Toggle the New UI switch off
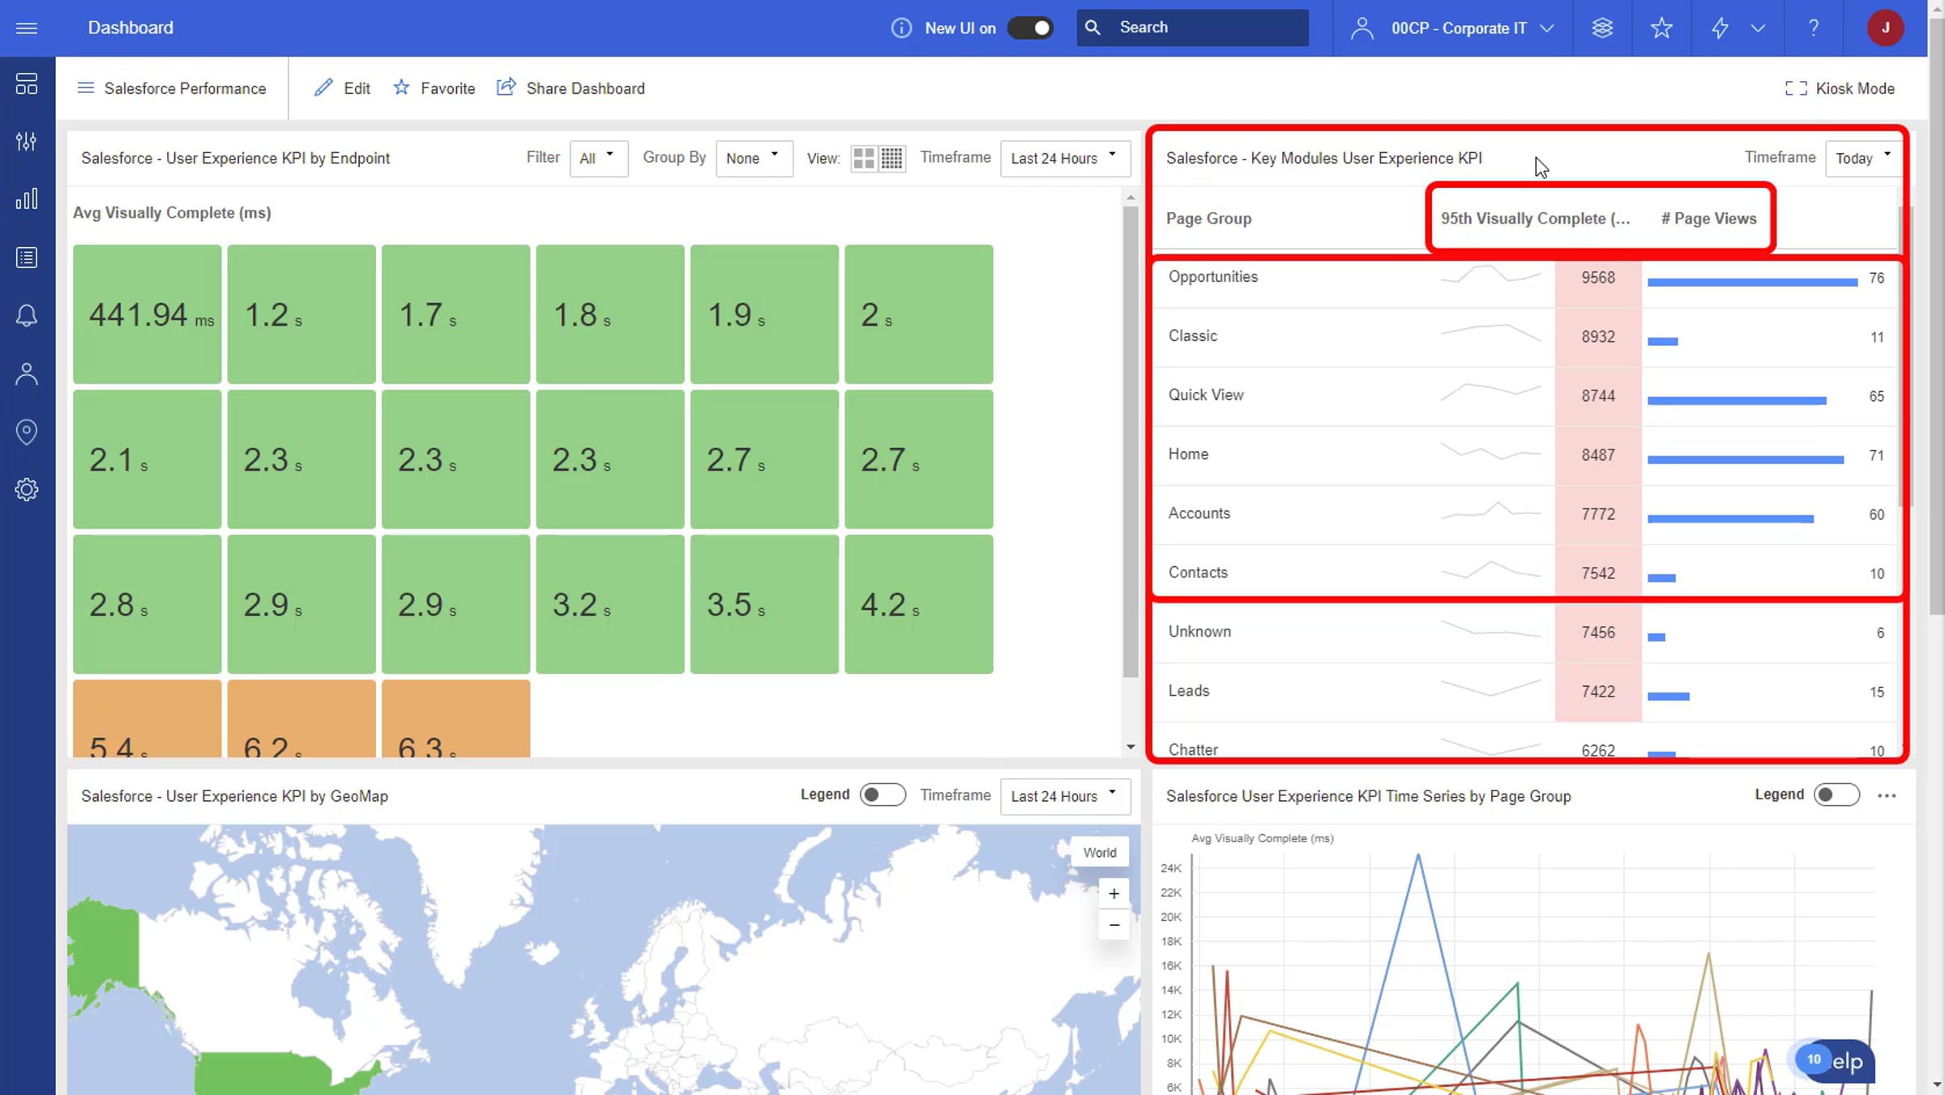Screen dimensions: 1945x1095 [1030, 28]
